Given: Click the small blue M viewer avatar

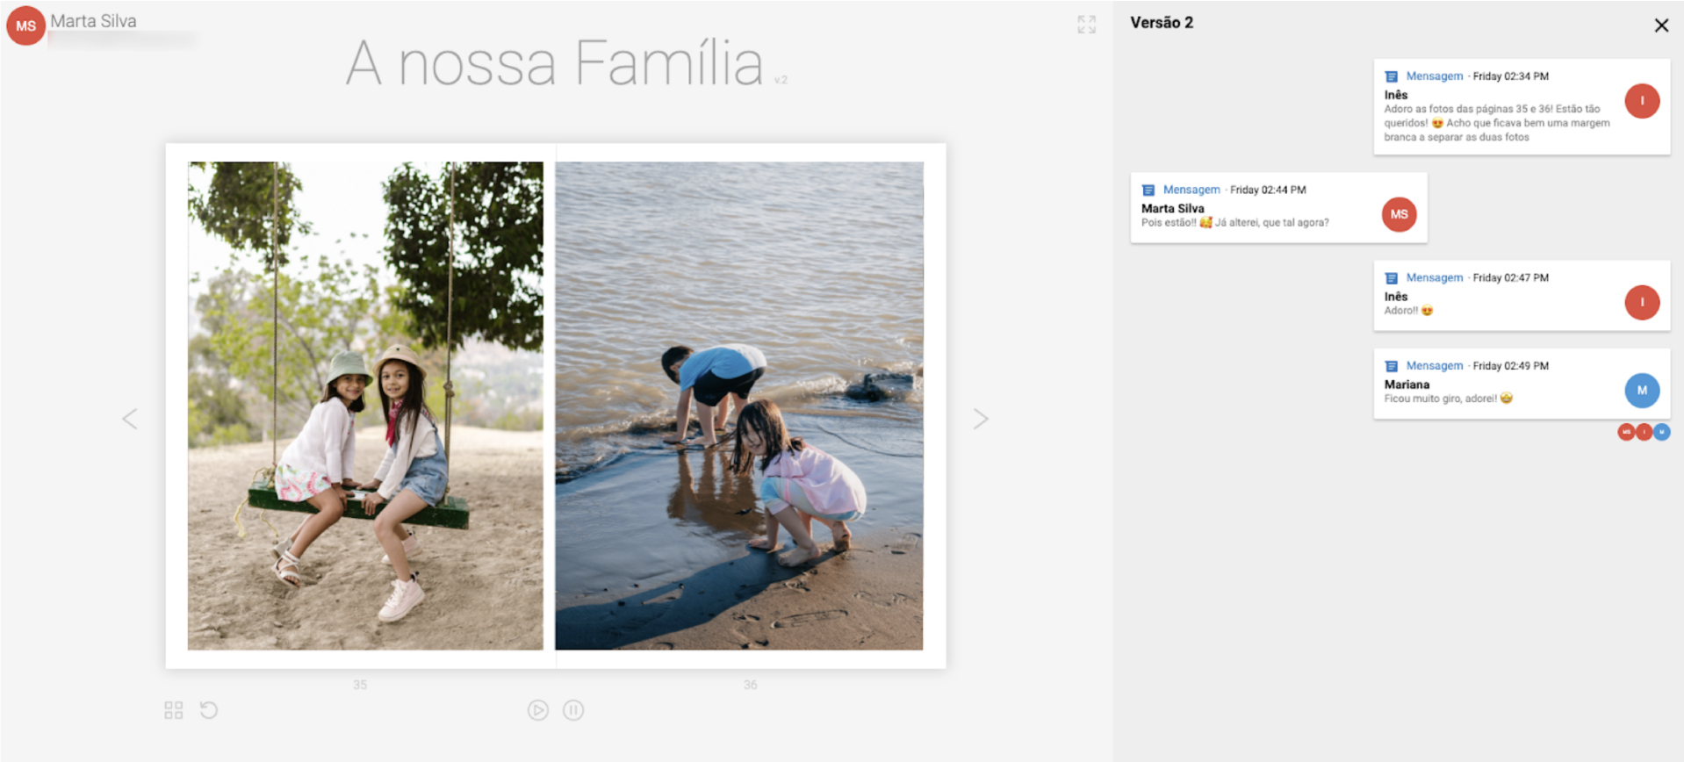Looking at the screenshot, I should coord(1661,432).
